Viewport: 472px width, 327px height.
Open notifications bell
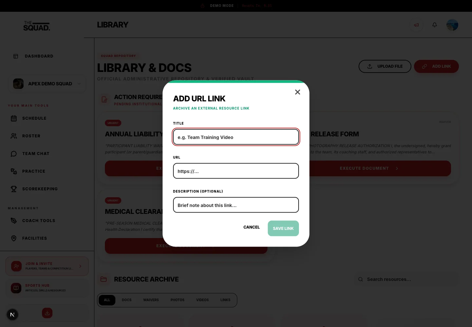pos(435,25)
